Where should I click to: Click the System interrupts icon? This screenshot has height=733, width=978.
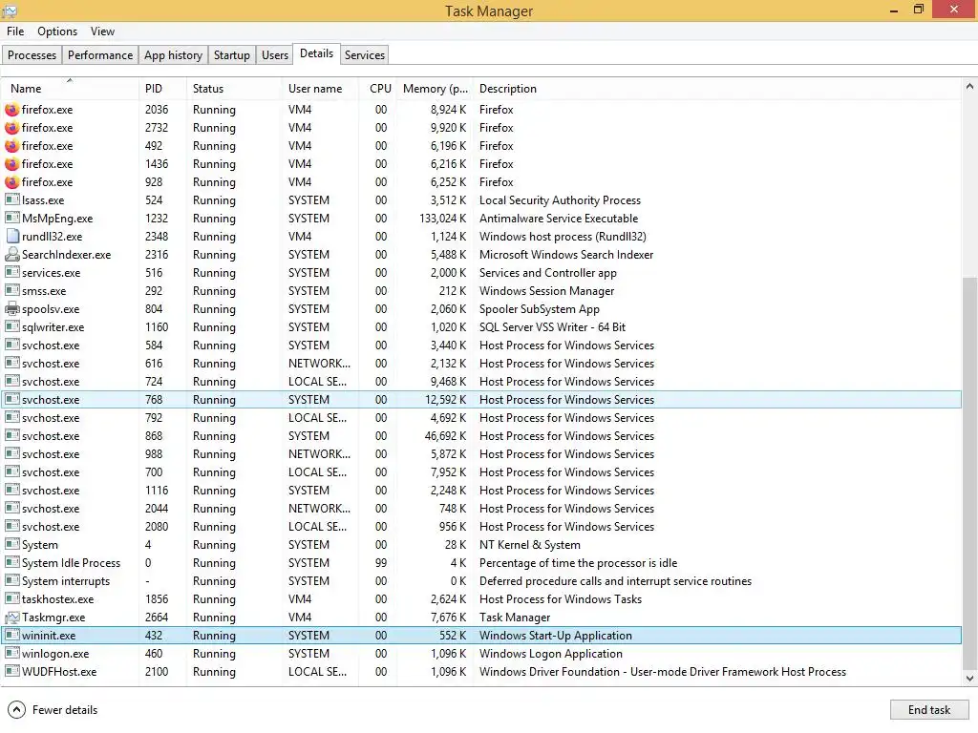(11, 581)
